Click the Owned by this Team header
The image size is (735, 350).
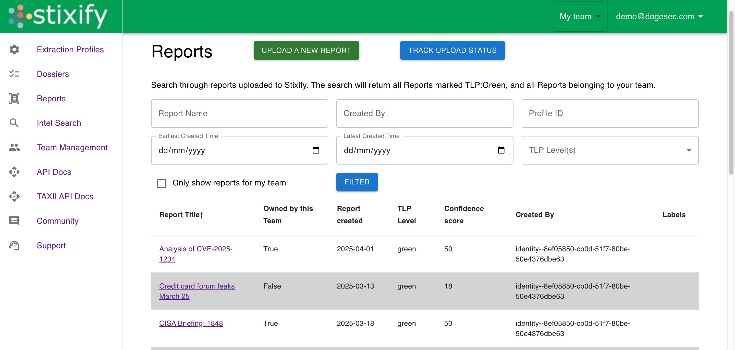(x=288, y=215)
